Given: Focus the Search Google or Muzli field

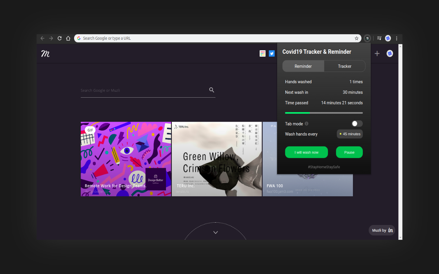Looking at the screenshot, I should [x=144, y=90].
